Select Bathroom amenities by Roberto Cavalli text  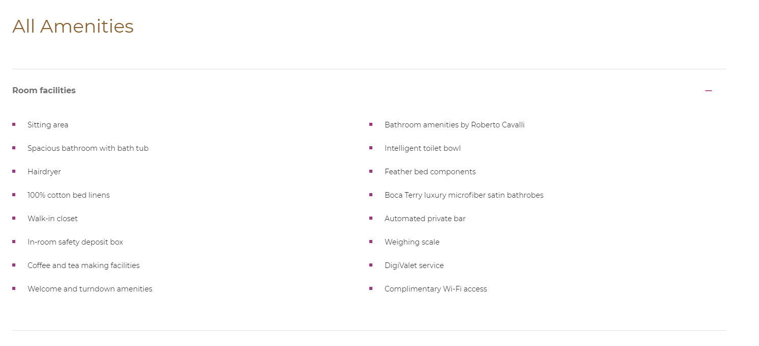[x=454, y=125]
